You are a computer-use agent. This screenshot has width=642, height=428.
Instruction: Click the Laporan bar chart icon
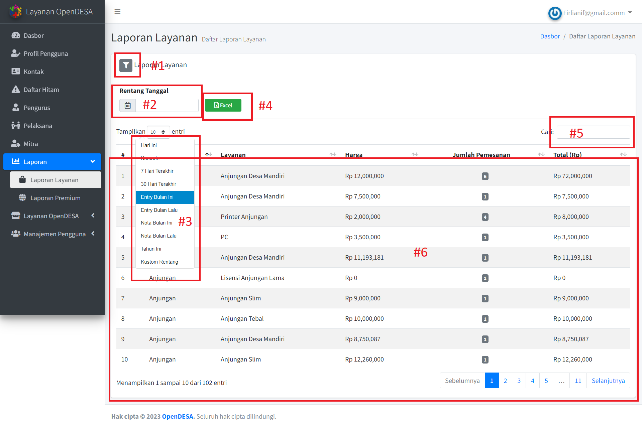tap(16, 162)
